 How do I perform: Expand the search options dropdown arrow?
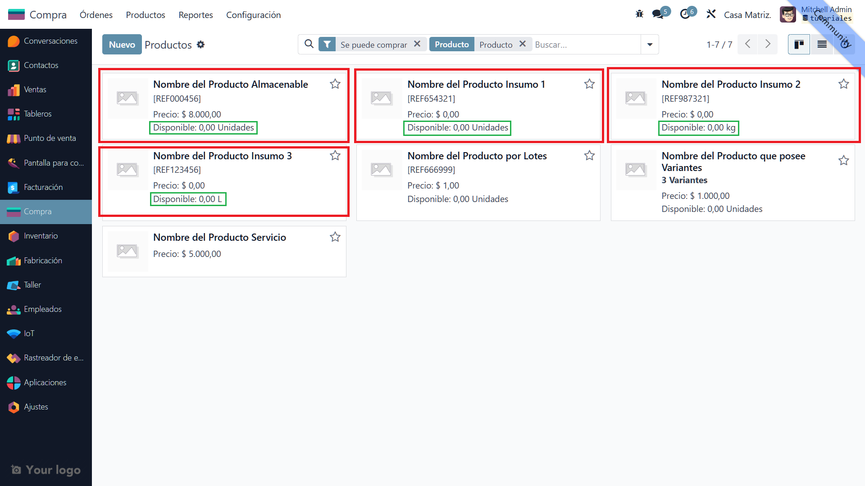click(x=650, y=45)
